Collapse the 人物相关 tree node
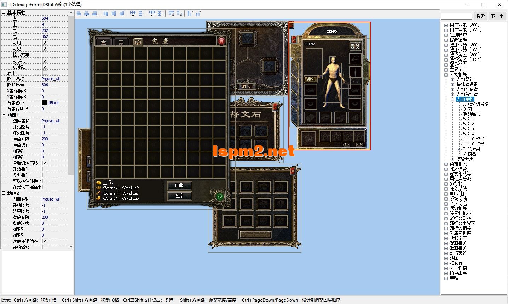Image resolution: width=508 pixels, height=304 pixels. [446, 75]
